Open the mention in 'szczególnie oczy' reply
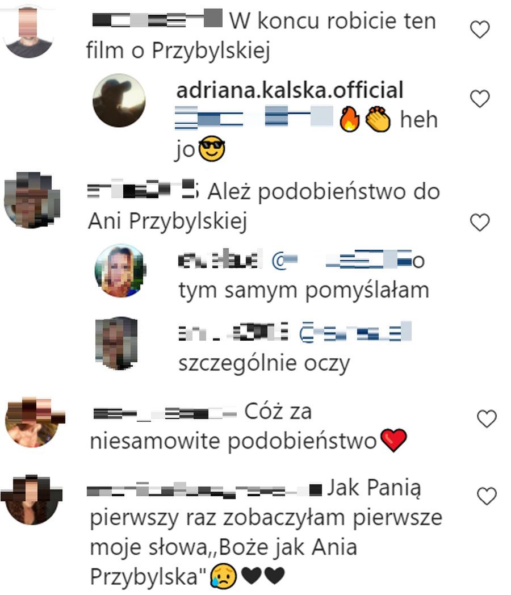The width and height of the screenshot is (511, 595). coord(355,332)
